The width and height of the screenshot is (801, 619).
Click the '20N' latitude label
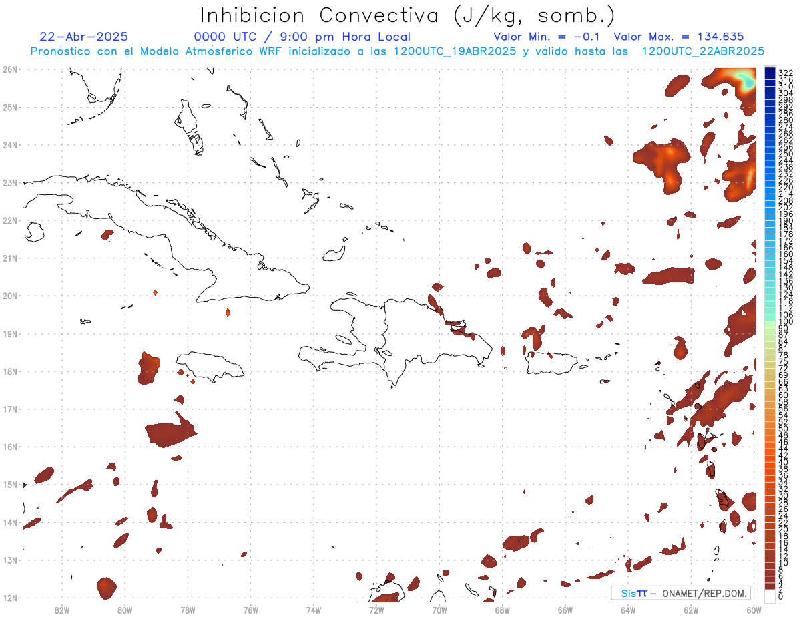click(10, 296)
